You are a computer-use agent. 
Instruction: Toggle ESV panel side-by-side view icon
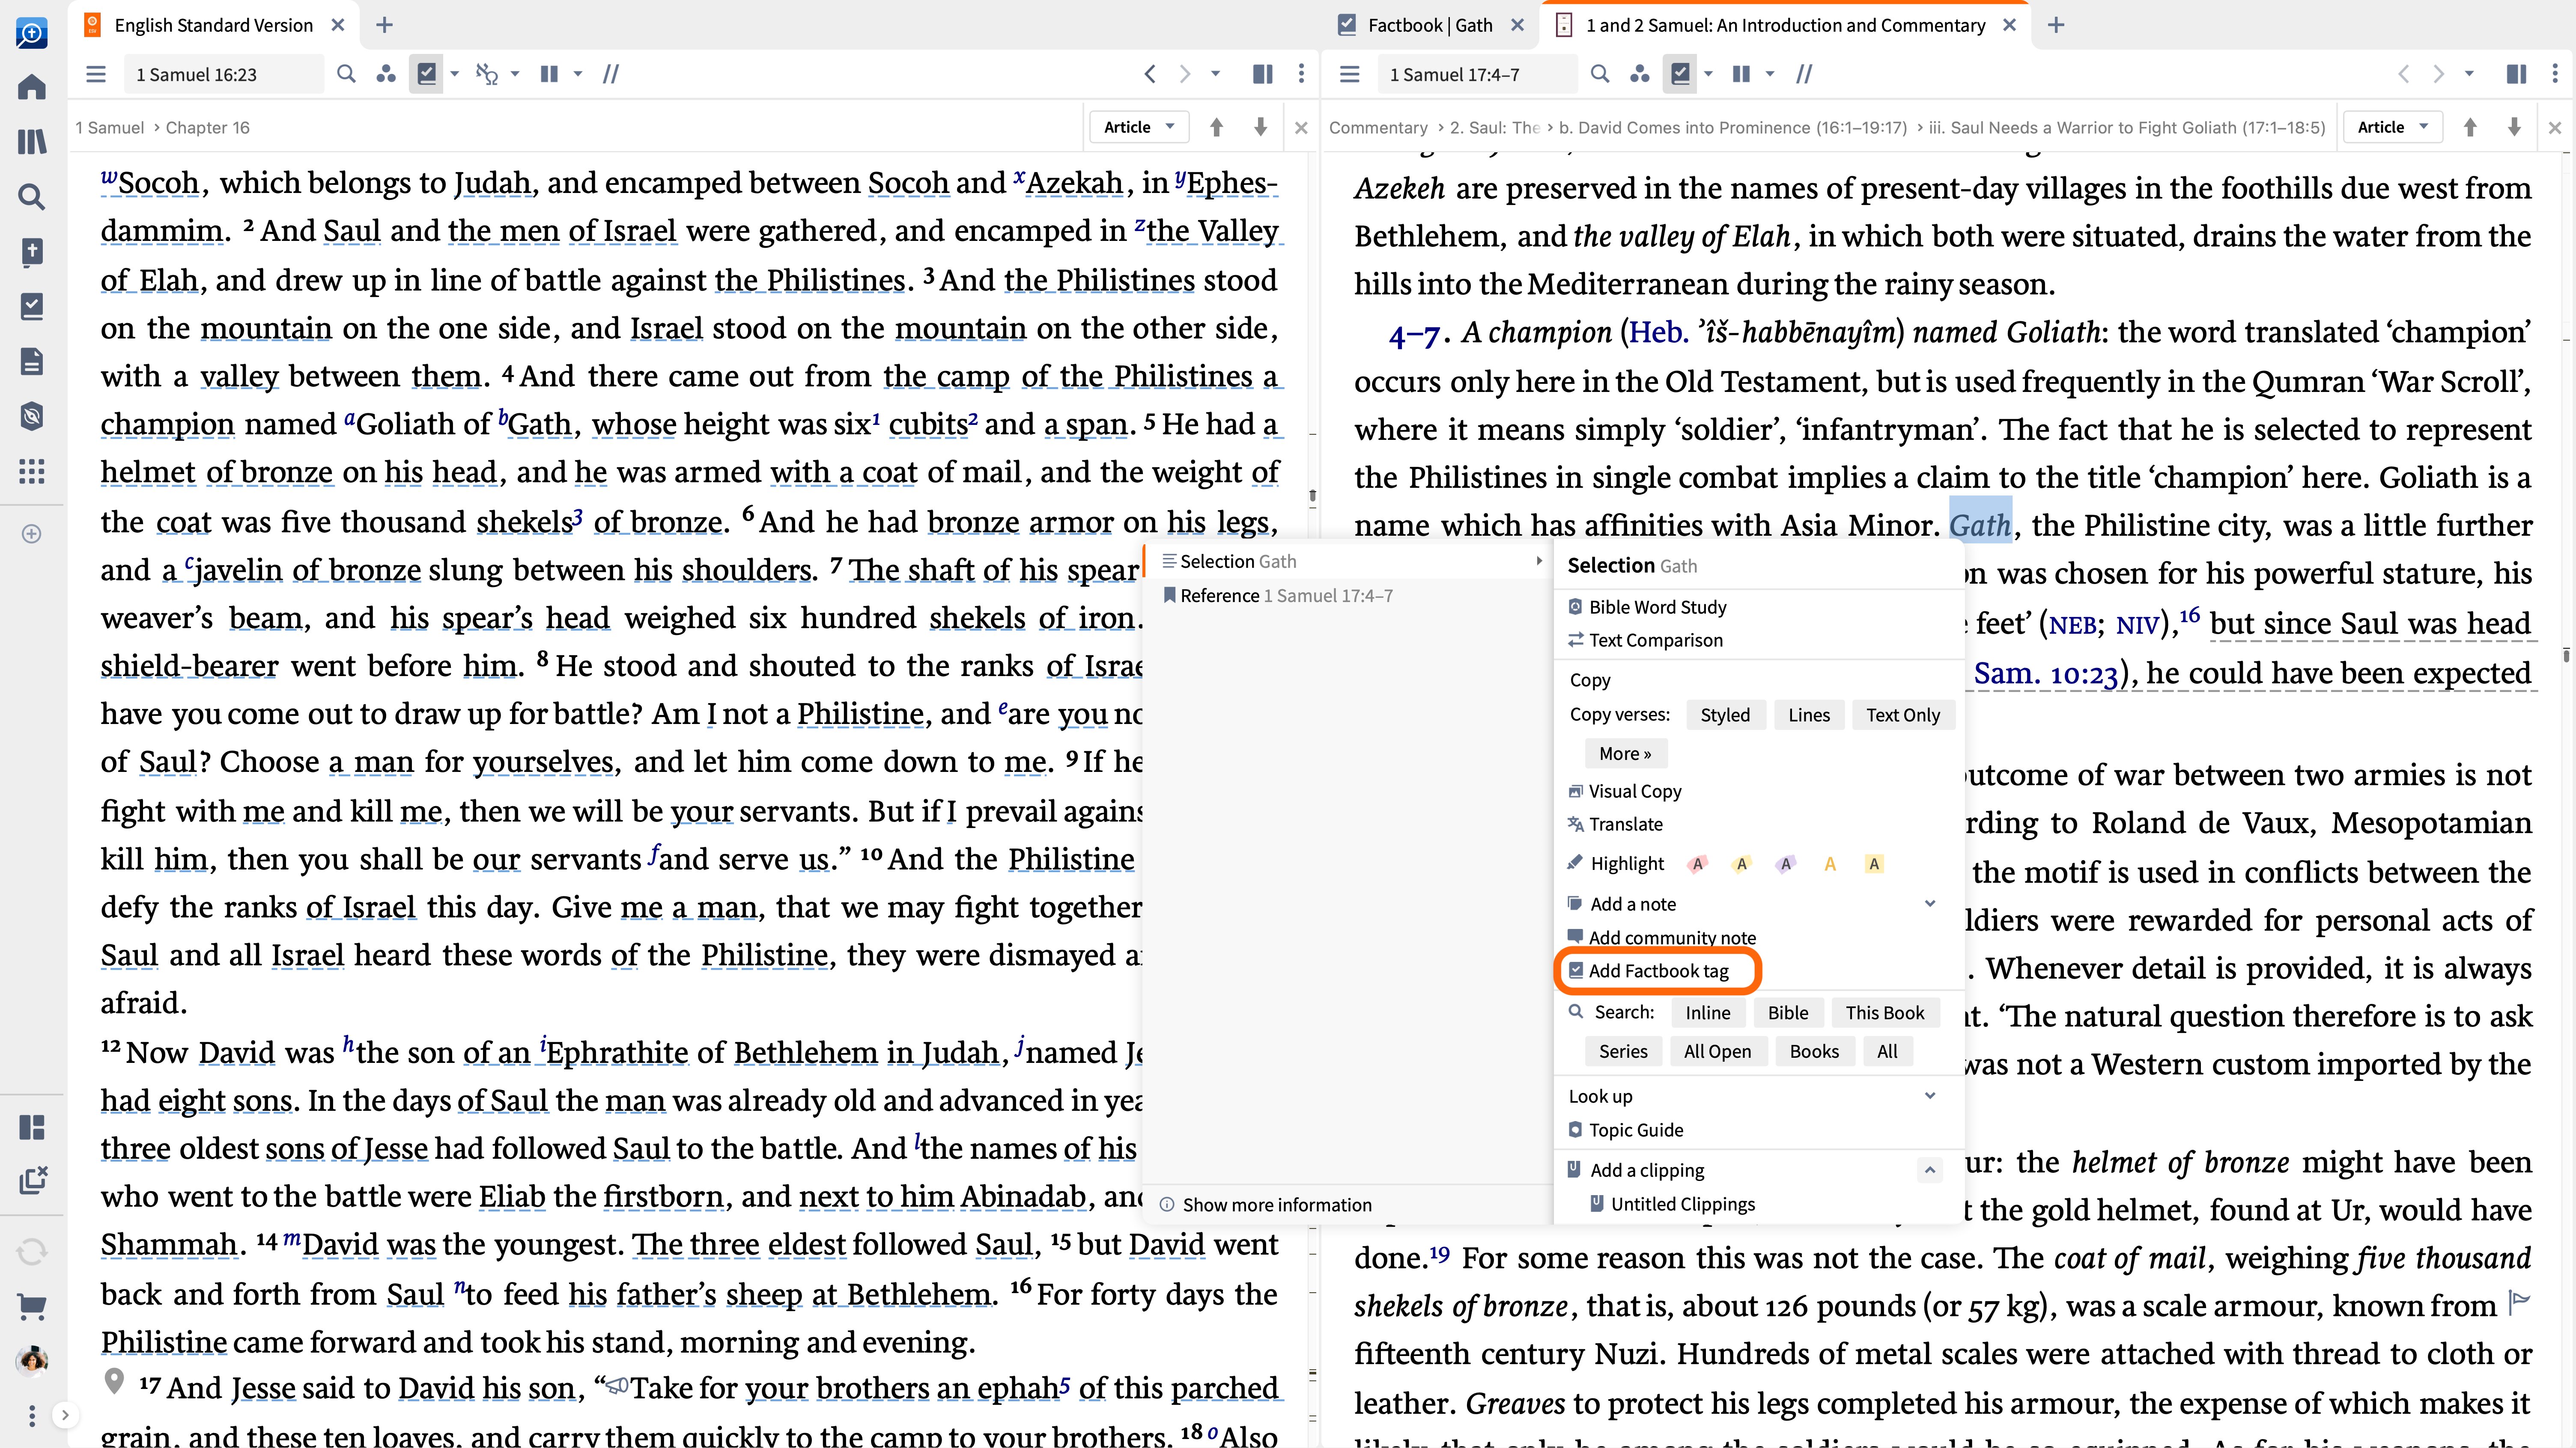1263,74
